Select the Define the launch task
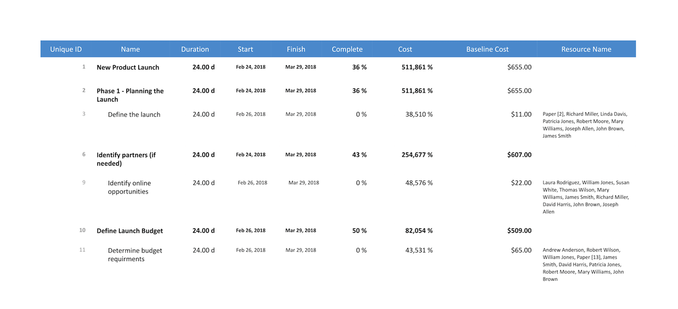678x309 pixels. click(x=134, y=114)
